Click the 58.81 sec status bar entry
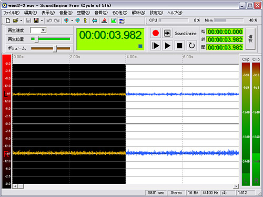Screen dimensions: 263x197 (x=156, y=193)
